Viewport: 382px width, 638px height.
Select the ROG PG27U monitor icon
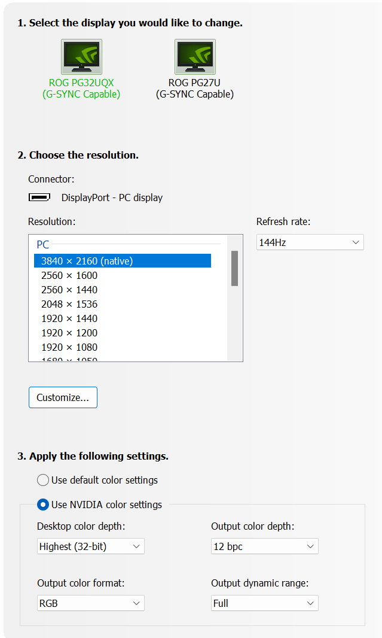click(x=195, y=57)
